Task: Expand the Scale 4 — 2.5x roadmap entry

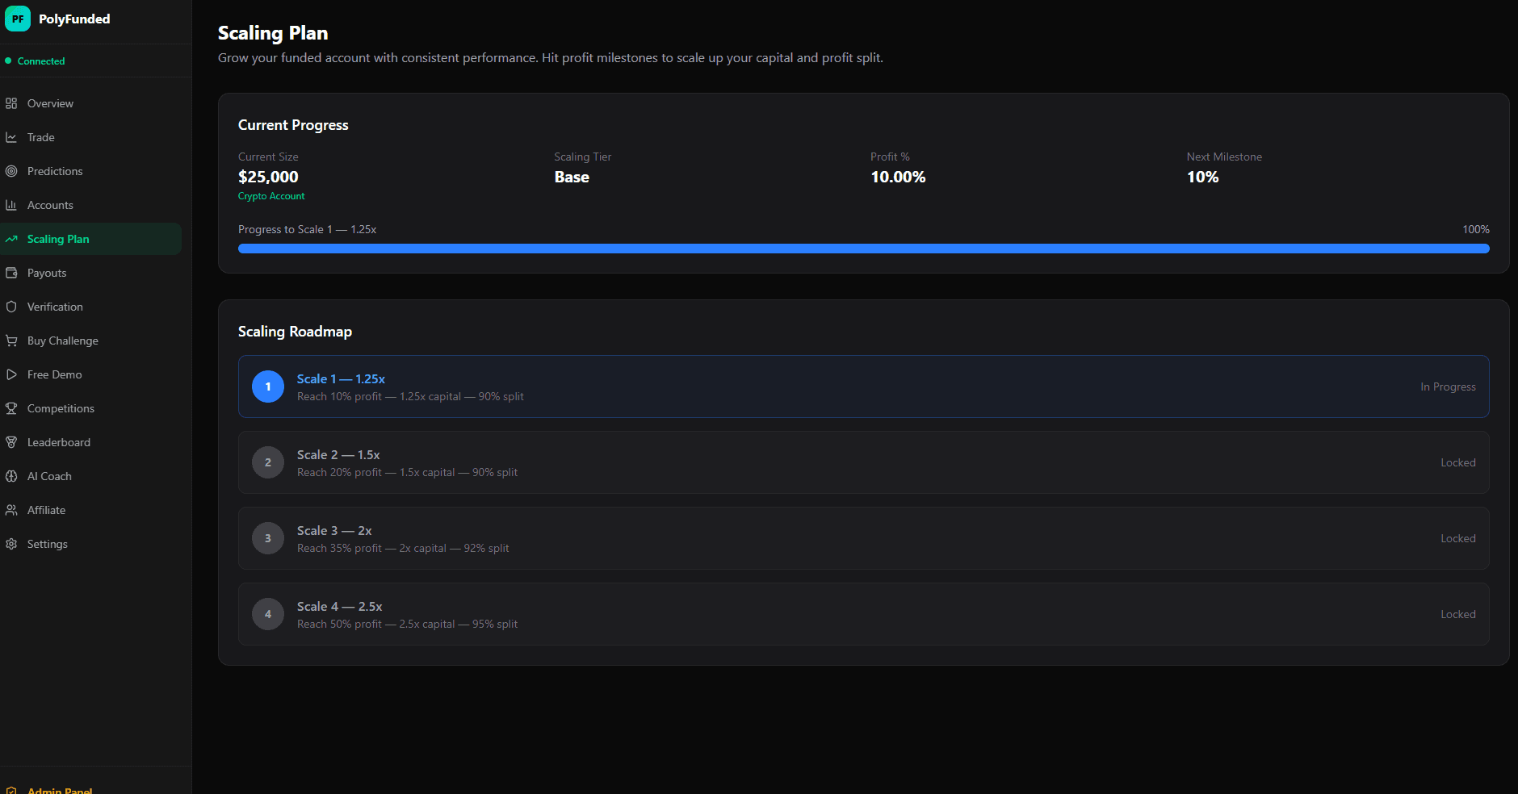Action: (862, 614)
